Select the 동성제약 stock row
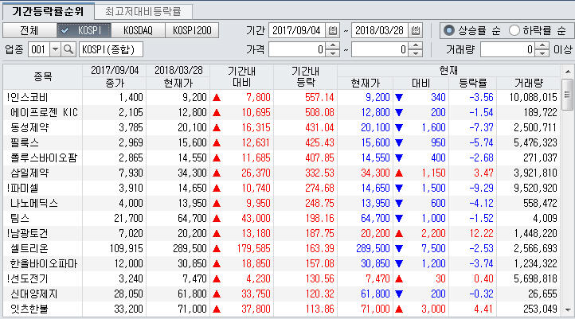The height and width of the screenshot is (319, 575). pos(282,127)
